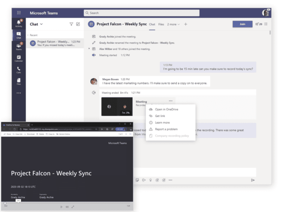290x212 pixels.
Task: Click the stream play icon in compose bar
Action: (144, 180)
